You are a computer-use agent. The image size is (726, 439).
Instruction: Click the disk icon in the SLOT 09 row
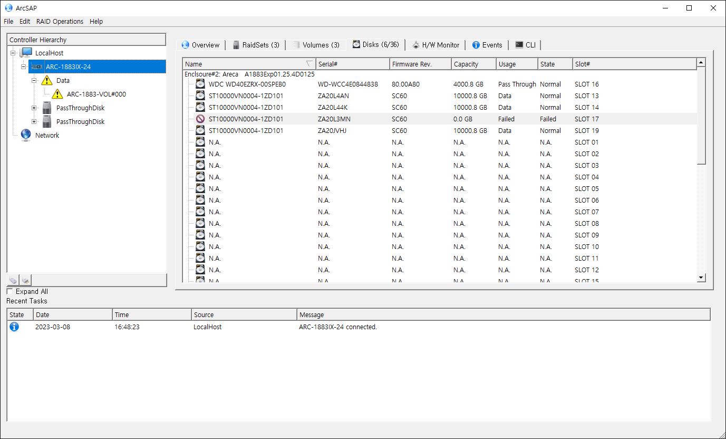tap(200, 235)
